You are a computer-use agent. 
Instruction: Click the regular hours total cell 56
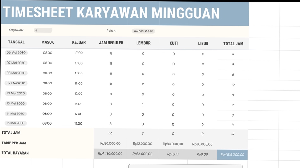[110, 133]
